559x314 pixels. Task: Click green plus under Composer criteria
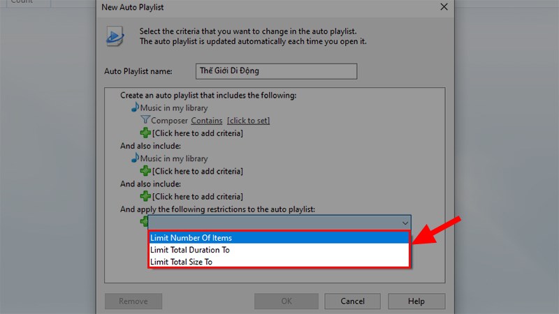[145, 133]
